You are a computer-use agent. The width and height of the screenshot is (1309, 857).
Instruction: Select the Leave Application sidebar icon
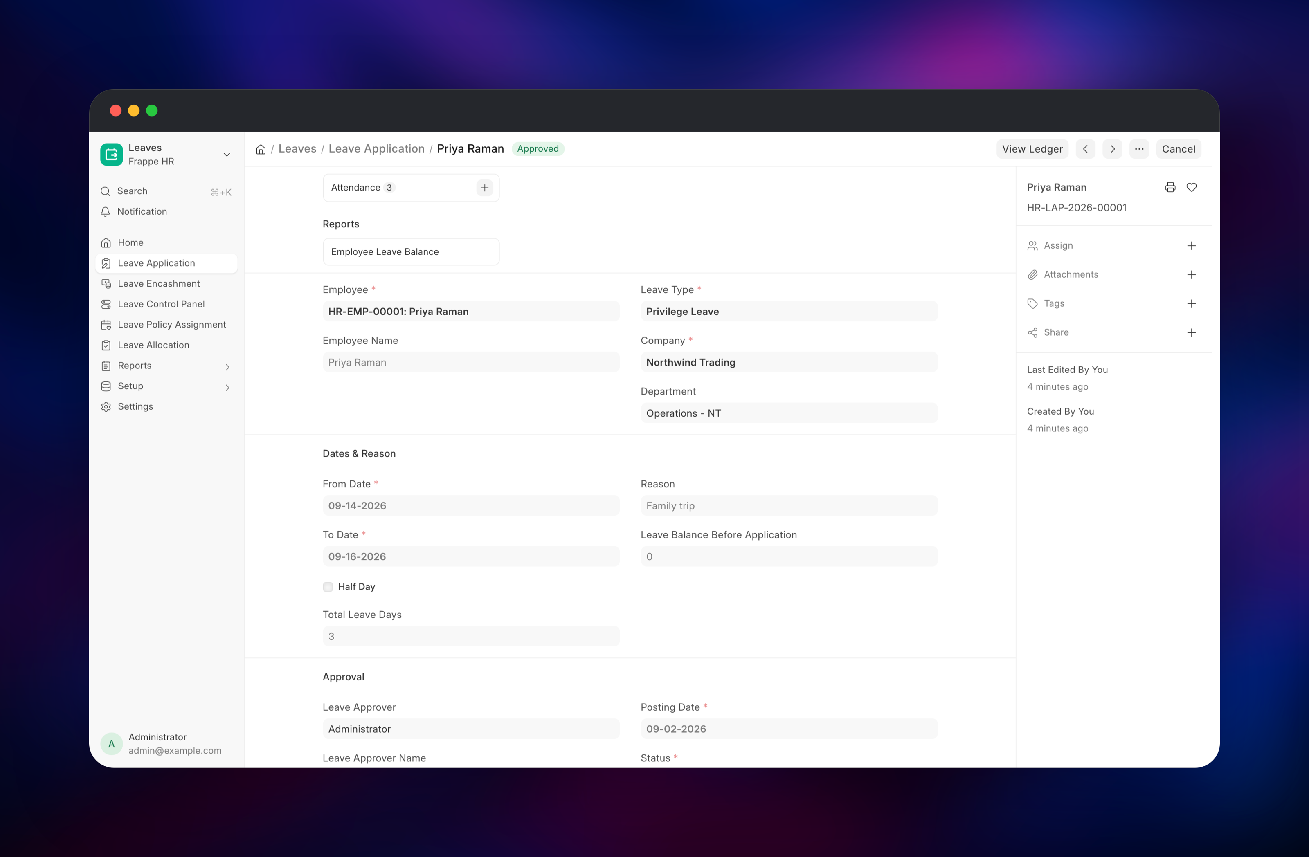point(106,263)
